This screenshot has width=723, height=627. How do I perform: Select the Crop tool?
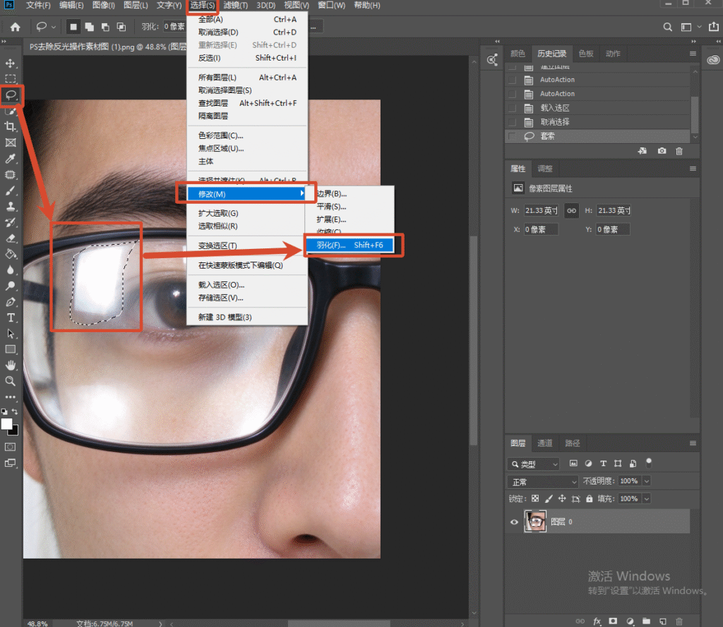click(x=10, y=126)
